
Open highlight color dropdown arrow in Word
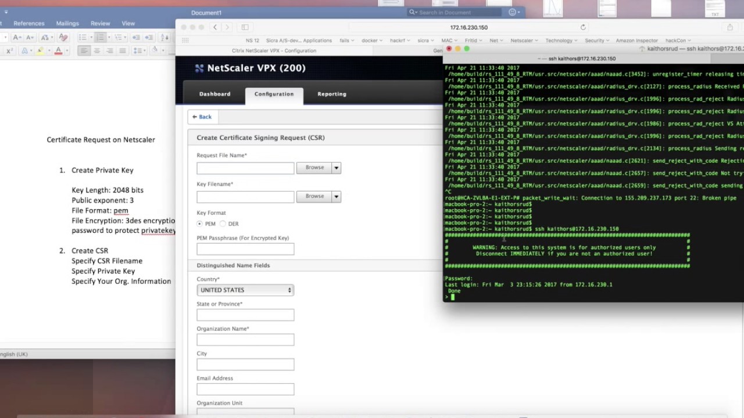49,51
